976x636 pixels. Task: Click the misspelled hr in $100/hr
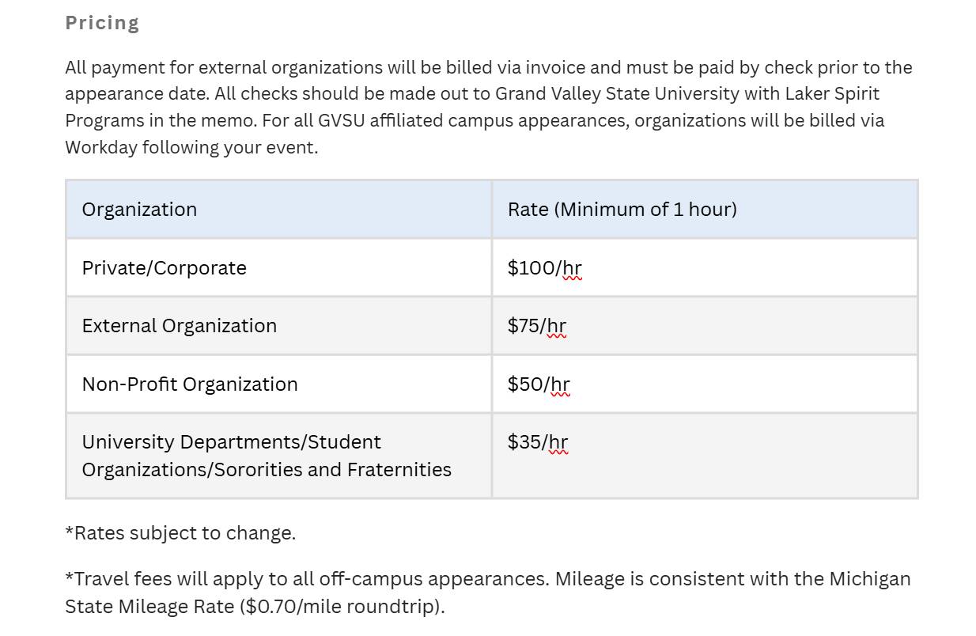(572, 268)
